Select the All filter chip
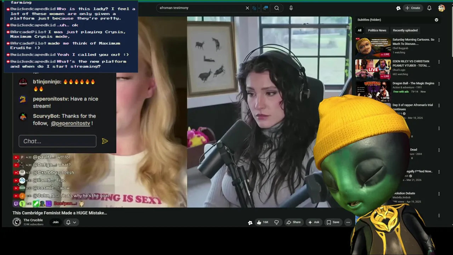This screenshot has width=453, height=255. tap(360, 30)
